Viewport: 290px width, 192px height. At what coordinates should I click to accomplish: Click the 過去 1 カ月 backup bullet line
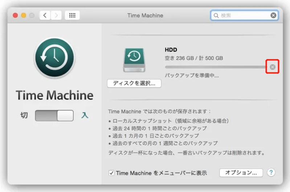coord(154,136)
